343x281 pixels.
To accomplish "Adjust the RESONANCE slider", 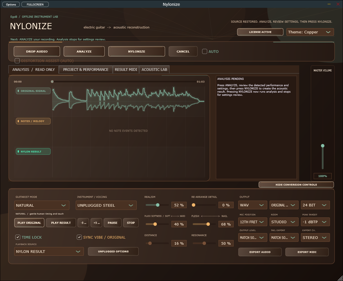I will point(204,243).
